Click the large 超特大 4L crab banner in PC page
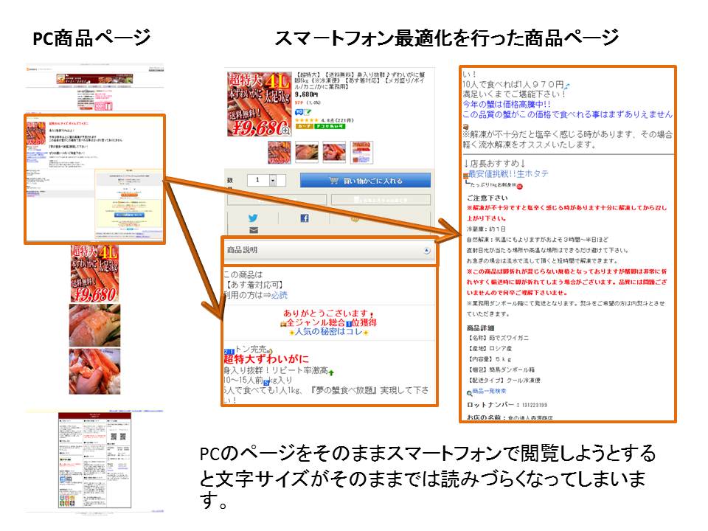The width and height of the screenshot is (708, 531). (x=94, y=273)
